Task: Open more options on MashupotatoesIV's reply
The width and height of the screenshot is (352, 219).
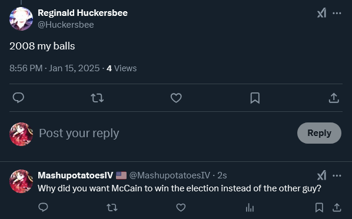Action: (x=337, y=175)
